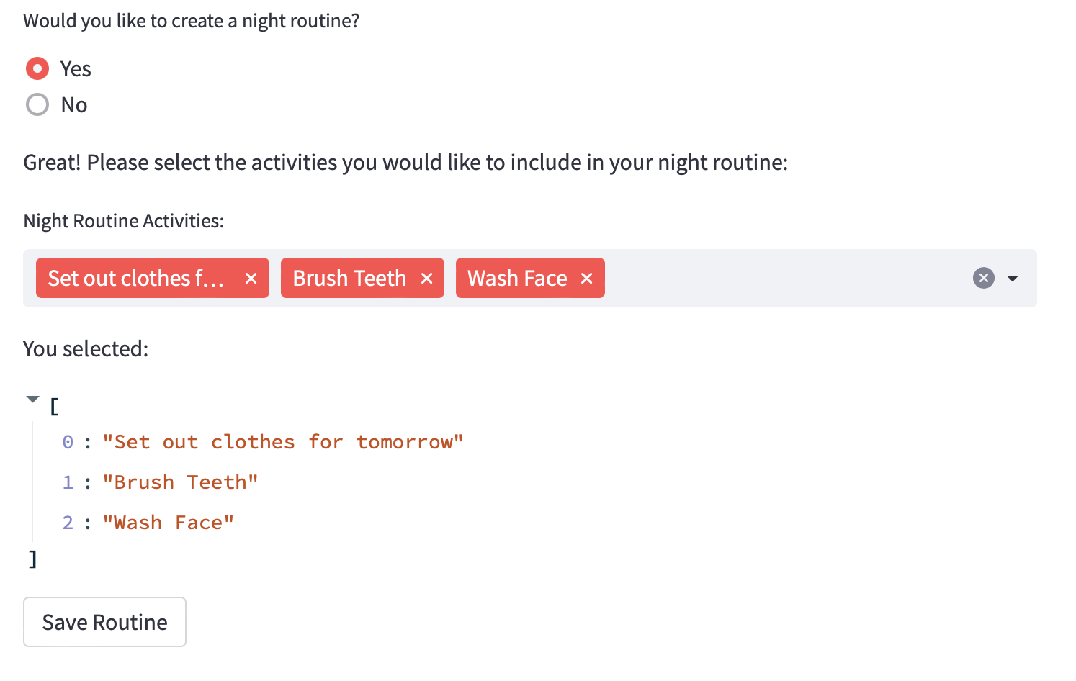Remove the Set out clothes tag
Screen dimensions: 1076x681
click(251, 278)
